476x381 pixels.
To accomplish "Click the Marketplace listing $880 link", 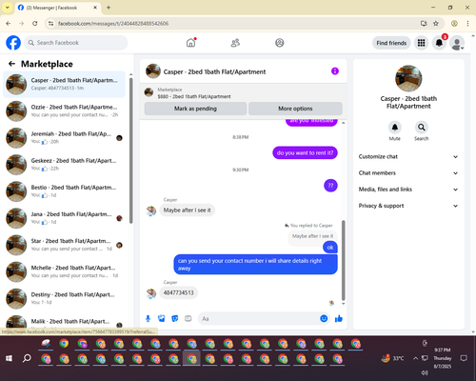I will click(194, 96).
